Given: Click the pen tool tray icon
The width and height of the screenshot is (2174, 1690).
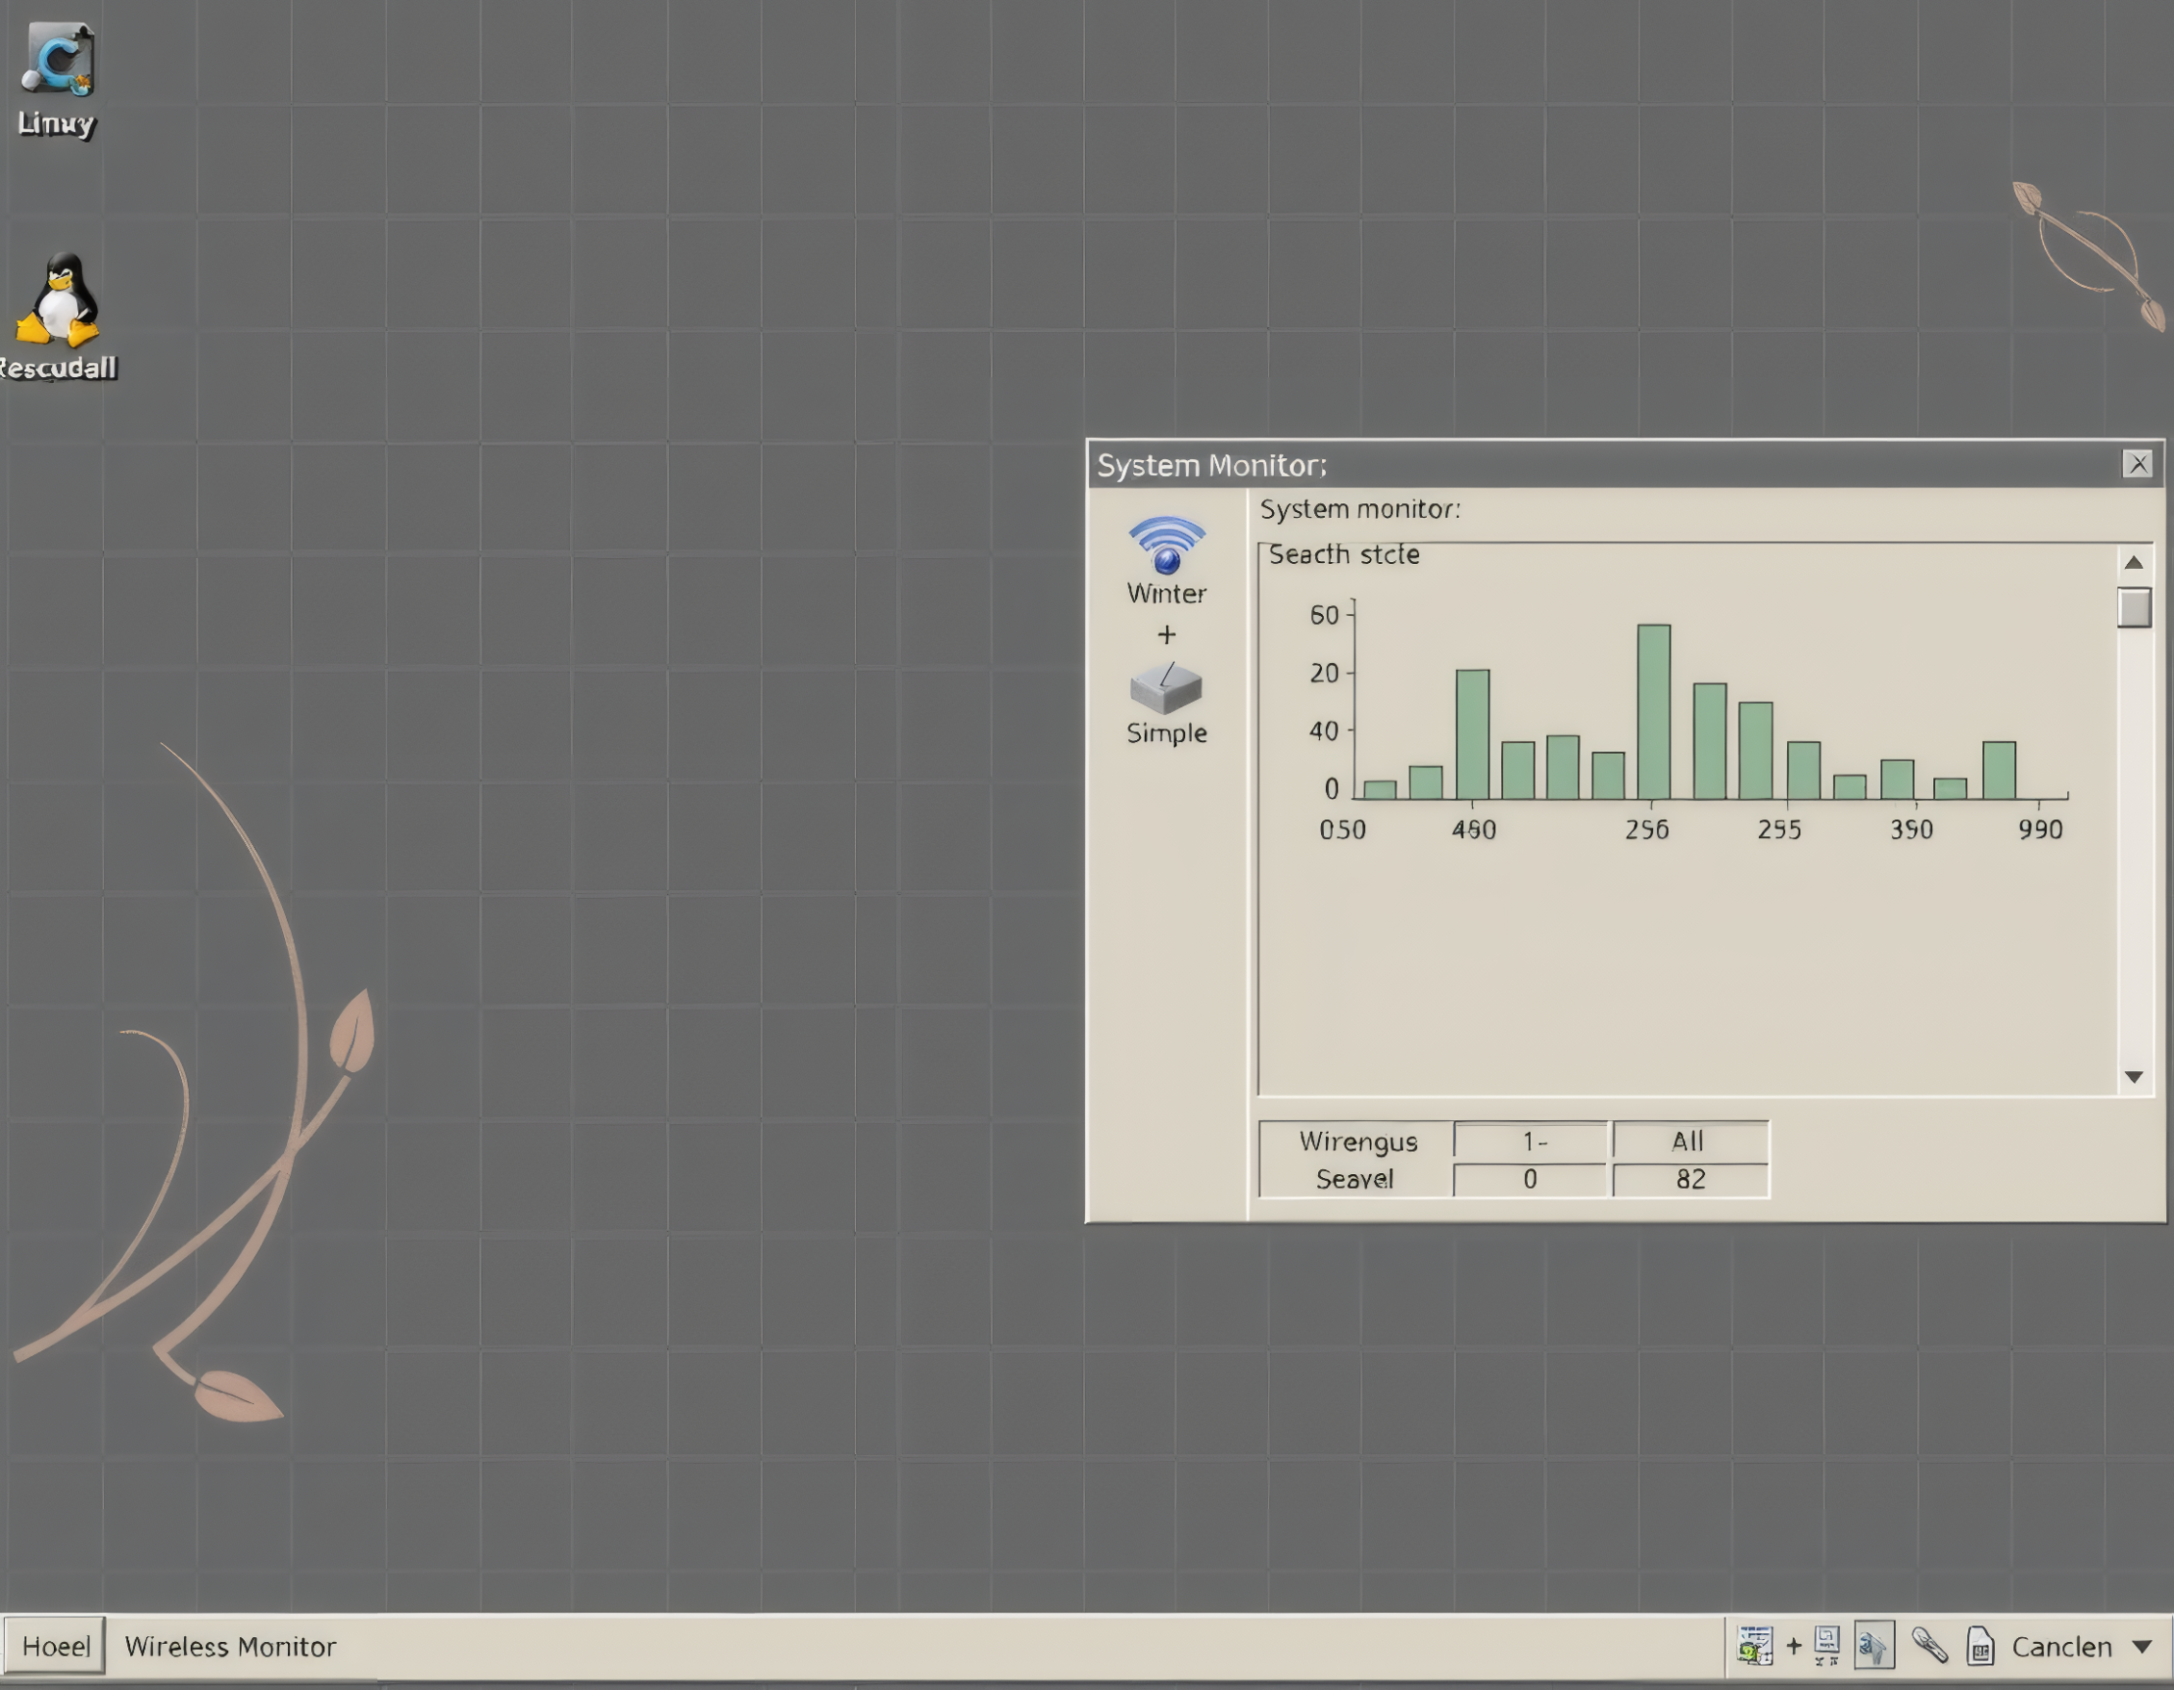Looking at the screenshot, I should 1929,1646.
